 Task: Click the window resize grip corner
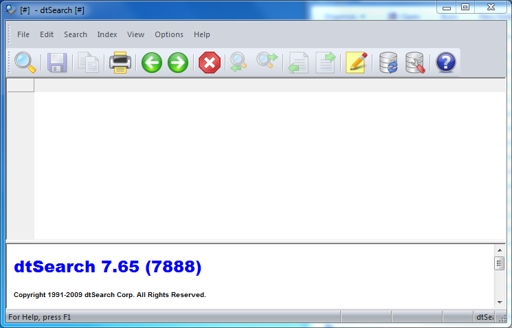pos(502,319)
